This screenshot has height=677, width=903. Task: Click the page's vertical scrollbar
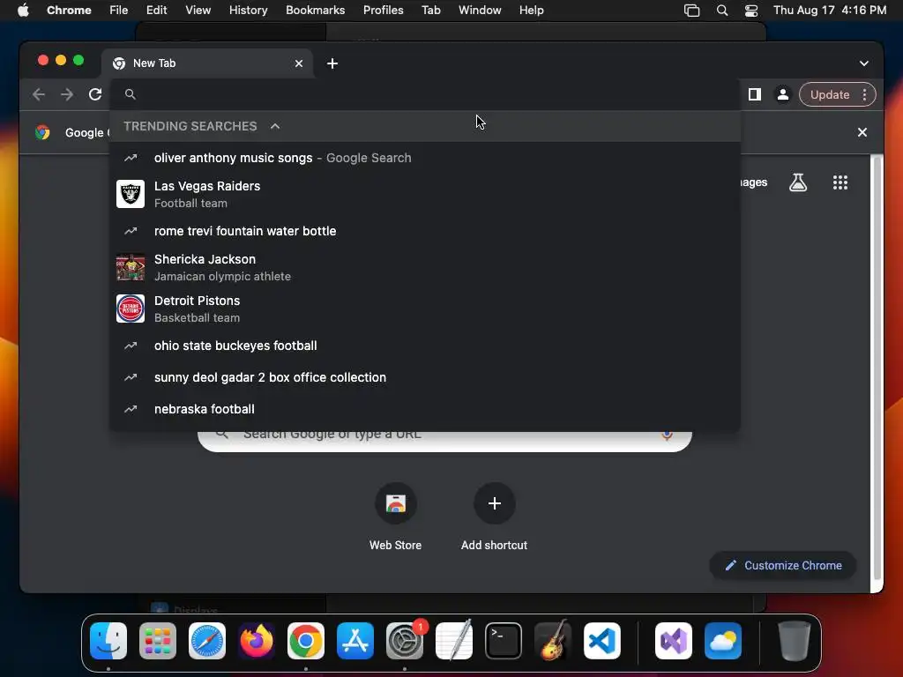pyautogui.click(x=877, y=368)
